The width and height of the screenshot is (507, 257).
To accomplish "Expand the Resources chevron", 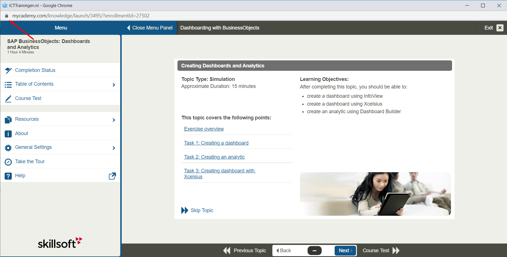I will pyautogui.click(x=114, y=120).
